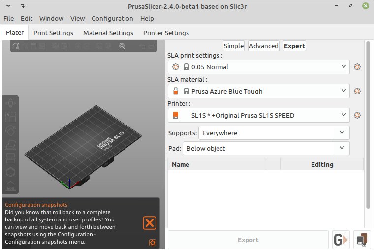The image size is (374, 250).
Task: Open the Help menu
Action: pyautogui.click(x=147, y=18)
